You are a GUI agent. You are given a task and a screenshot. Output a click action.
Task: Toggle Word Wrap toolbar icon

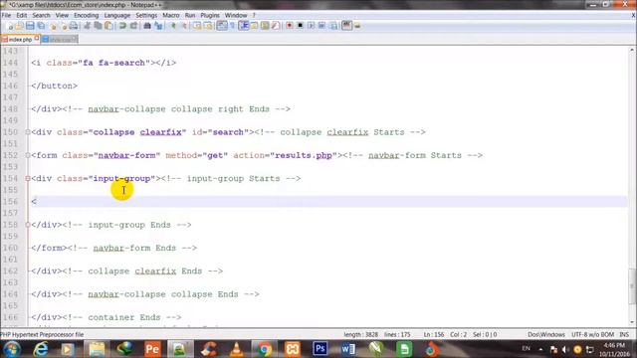[222, 26]
